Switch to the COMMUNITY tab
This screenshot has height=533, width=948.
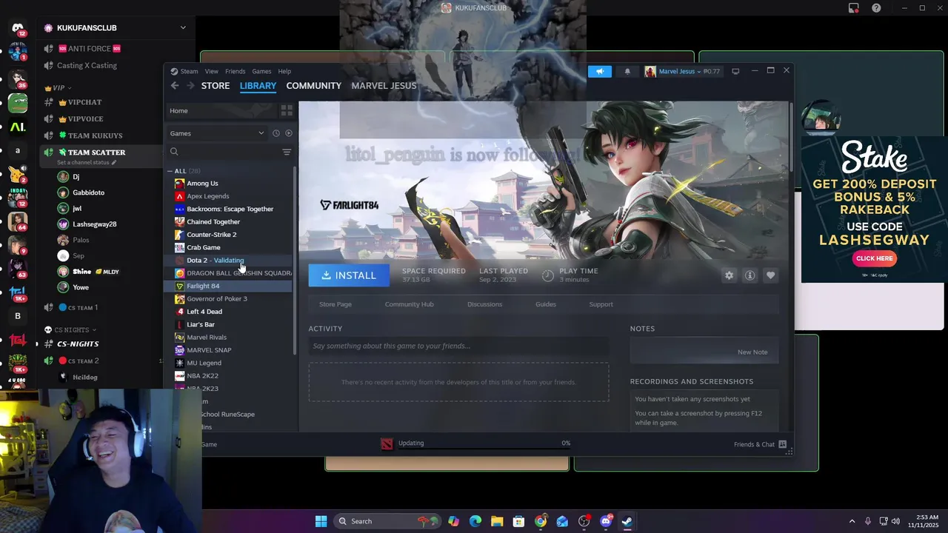click(x=314, y=86)
